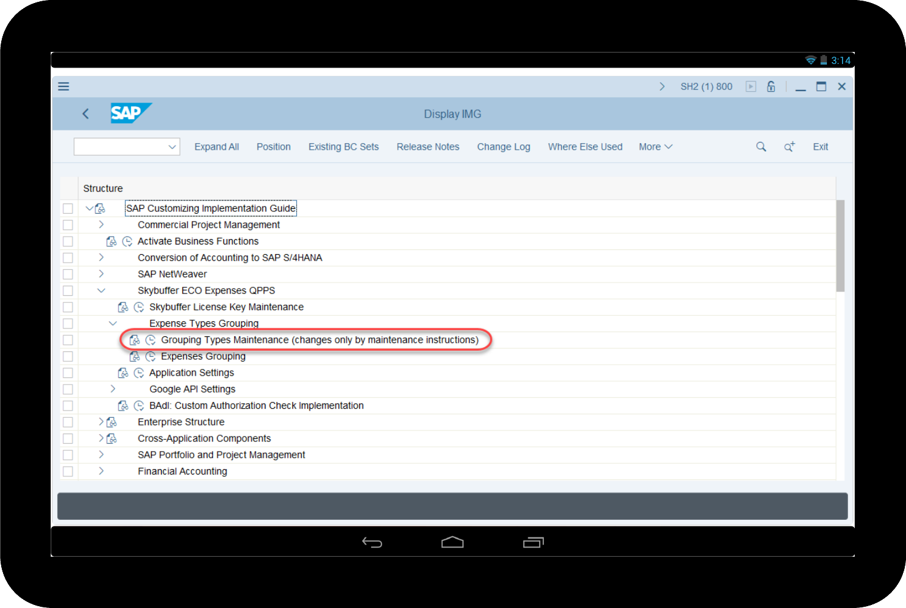Screen dimensions: 906x608
Task: Collapse the Expense Types Grouping node
Action: pos(113,323)
